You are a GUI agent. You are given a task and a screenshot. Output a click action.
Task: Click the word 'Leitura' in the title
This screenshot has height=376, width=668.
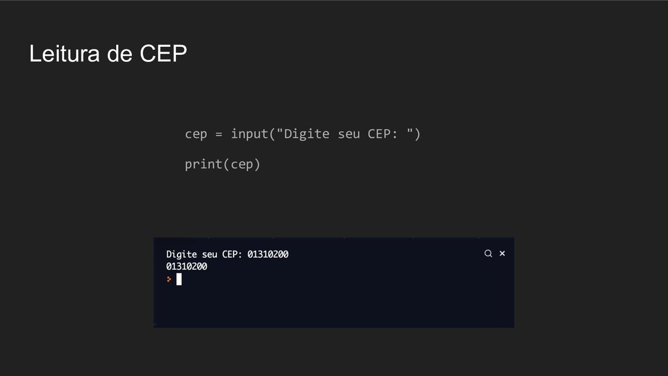click(65, 54)
